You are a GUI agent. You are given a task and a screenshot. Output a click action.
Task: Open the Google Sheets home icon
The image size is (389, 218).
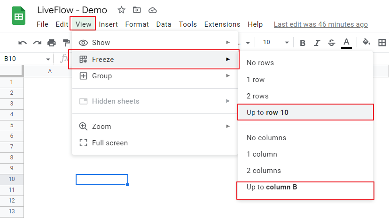coord(19,16)
